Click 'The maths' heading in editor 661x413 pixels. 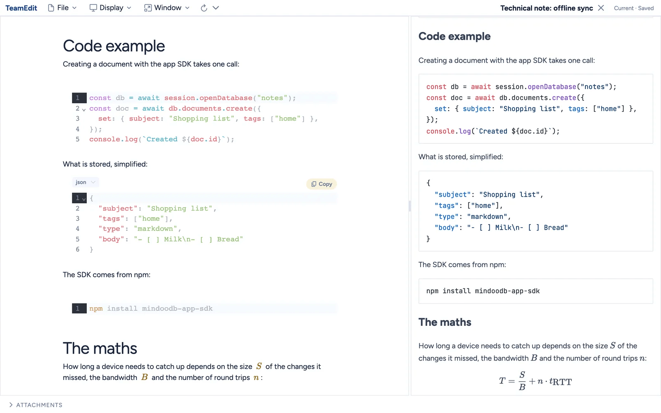[100, 348]
